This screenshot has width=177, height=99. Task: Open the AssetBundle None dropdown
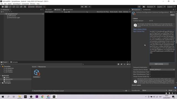155,90
